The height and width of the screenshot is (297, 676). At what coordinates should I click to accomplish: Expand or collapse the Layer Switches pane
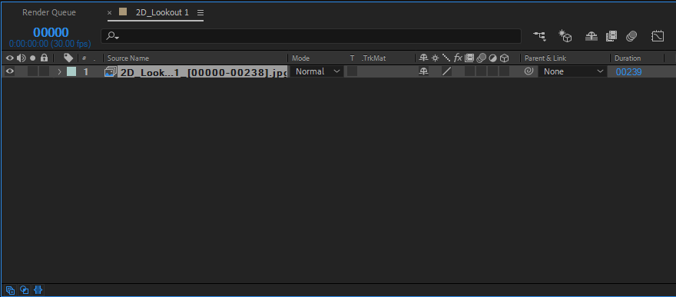point(10,289)
